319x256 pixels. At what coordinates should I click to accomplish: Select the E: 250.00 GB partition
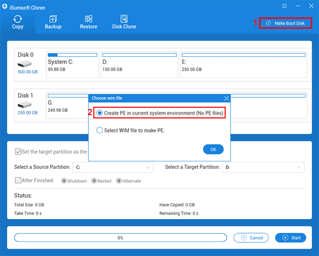244,65
